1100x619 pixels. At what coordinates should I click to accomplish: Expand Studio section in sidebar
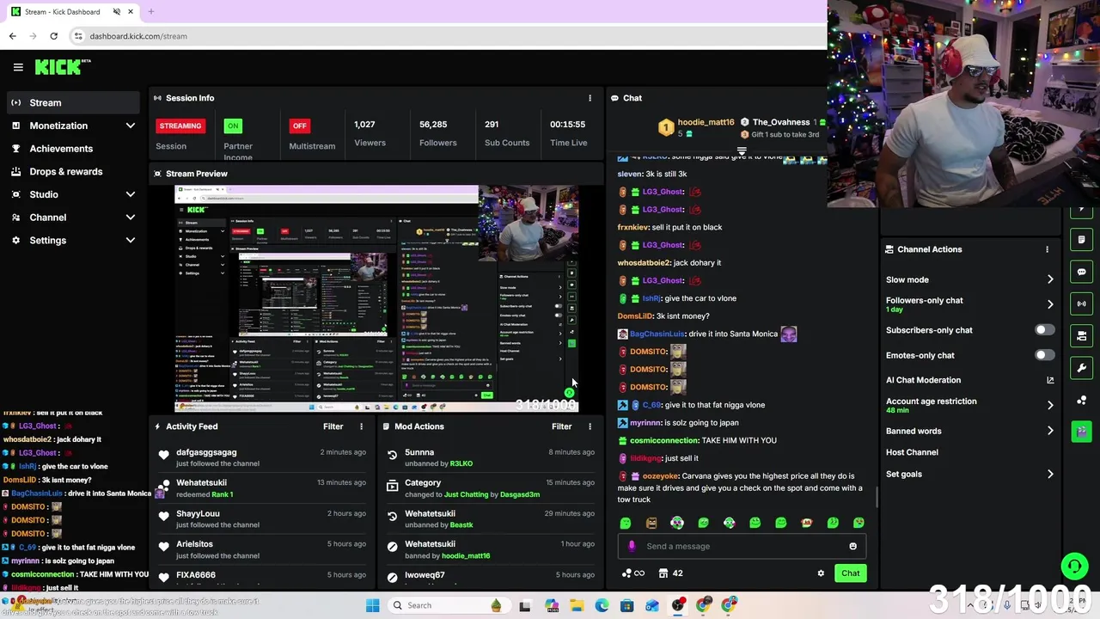coord(131,194)
